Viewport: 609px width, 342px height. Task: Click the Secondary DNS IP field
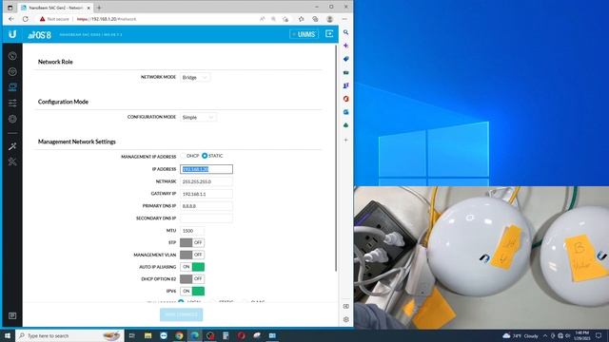[206, 218]
